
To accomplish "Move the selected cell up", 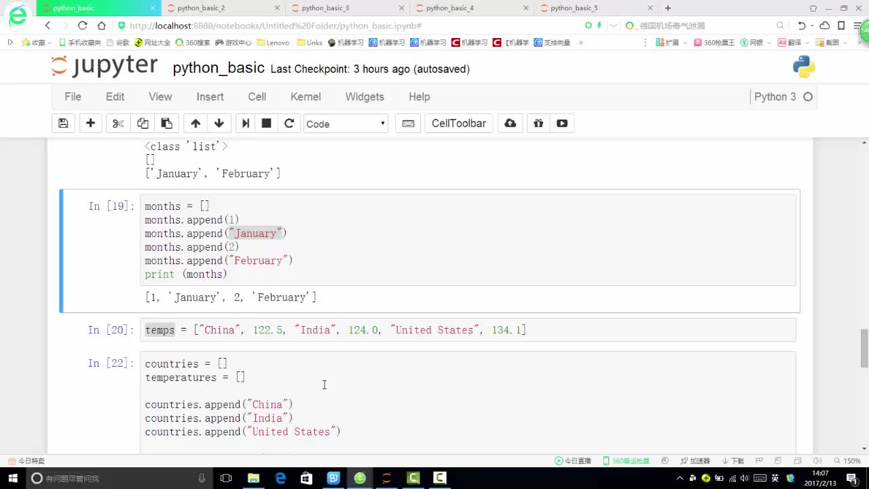I will 196,124.
